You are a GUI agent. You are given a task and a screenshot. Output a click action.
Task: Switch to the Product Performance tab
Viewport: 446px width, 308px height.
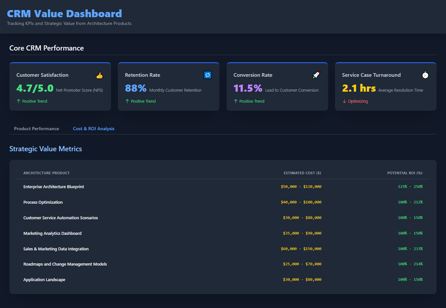click(36, 129)
